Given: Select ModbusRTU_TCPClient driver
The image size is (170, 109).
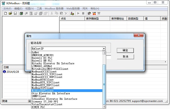Looking at the screenshot, I should coord(67,82).
